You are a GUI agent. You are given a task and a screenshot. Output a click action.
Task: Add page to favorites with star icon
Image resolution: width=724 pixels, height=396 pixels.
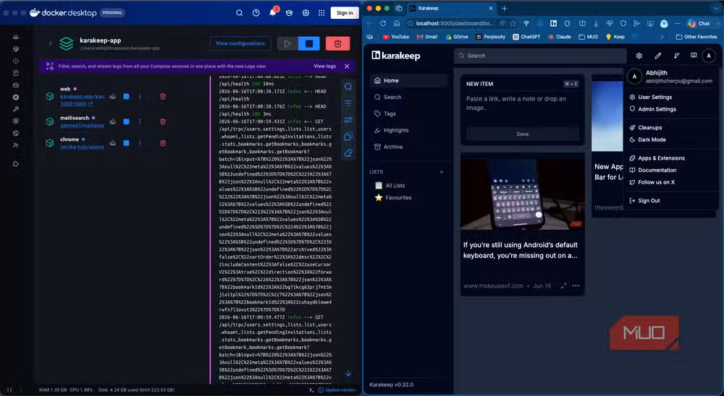513,23
